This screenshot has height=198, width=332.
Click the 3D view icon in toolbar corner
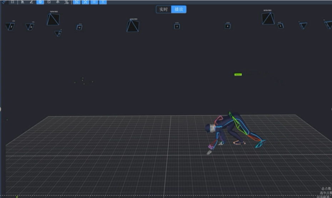pyautogui.click(x=4, y=2)
